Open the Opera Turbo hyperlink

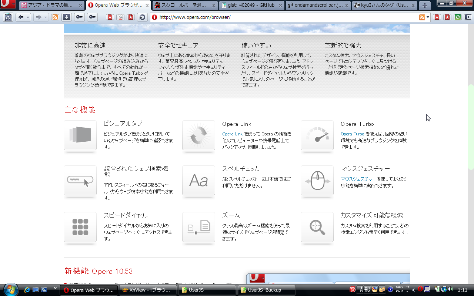[x=353, y=134]
